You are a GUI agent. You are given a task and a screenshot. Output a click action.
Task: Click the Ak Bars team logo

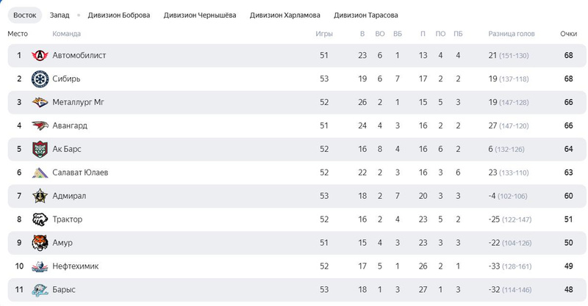(x=40, y=150)
